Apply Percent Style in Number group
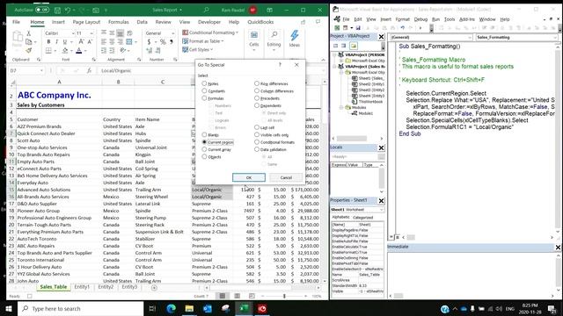 pyautogui.click(x=163, y=42)
